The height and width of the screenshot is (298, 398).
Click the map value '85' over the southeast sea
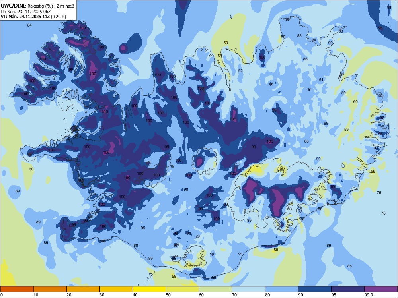tap(349, 266)
